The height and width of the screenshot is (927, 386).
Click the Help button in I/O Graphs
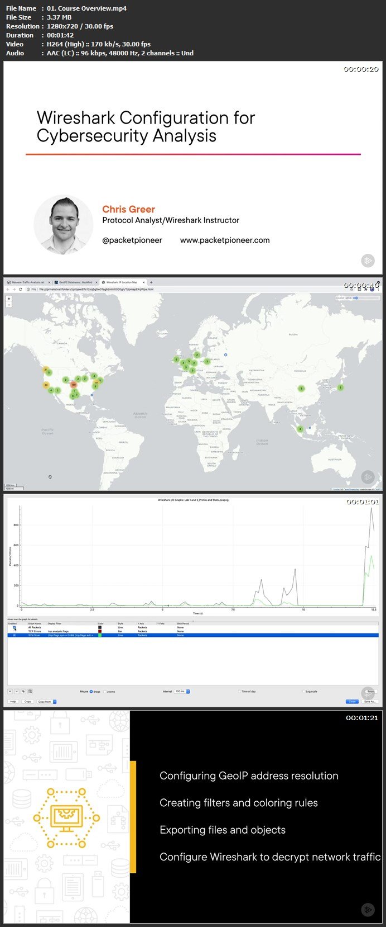pyautogui.click(x=13, y=702)
